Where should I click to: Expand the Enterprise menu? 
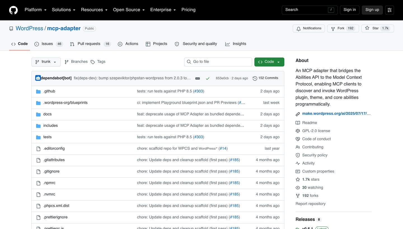(163, 10)
